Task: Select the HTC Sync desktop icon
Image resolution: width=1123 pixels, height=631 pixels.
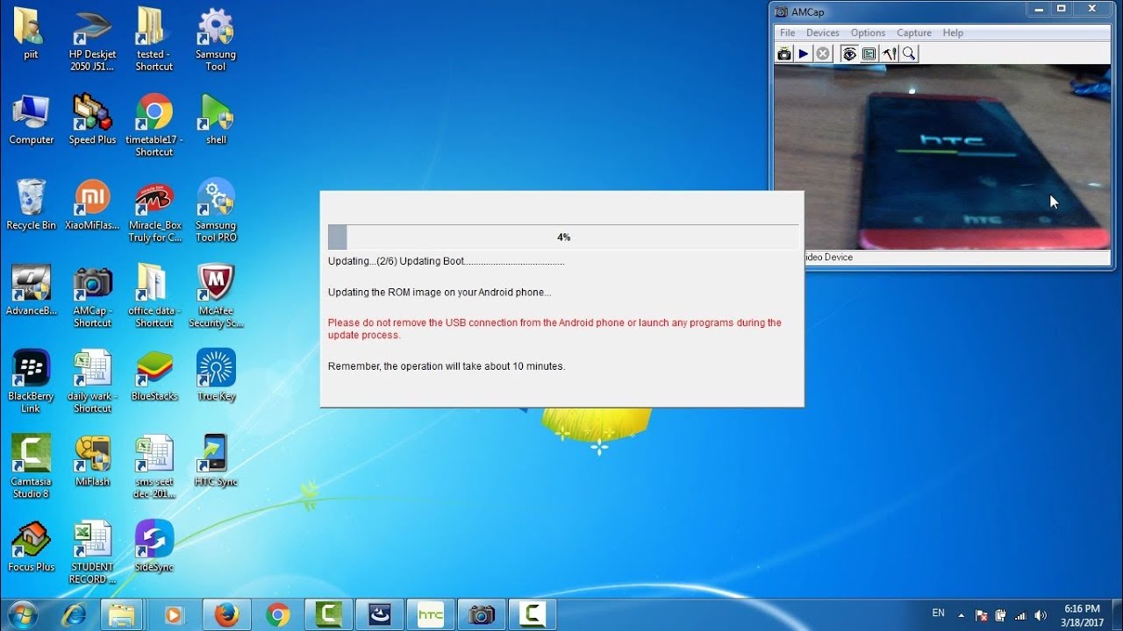Action: pos(216,460)
